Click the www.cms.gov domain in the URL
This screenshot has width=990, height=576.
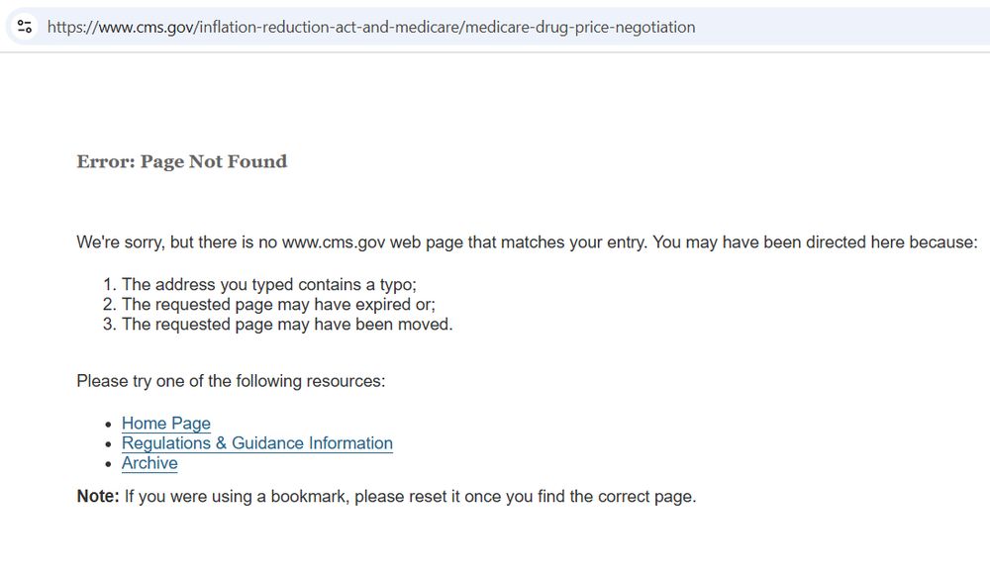[147, 27]
